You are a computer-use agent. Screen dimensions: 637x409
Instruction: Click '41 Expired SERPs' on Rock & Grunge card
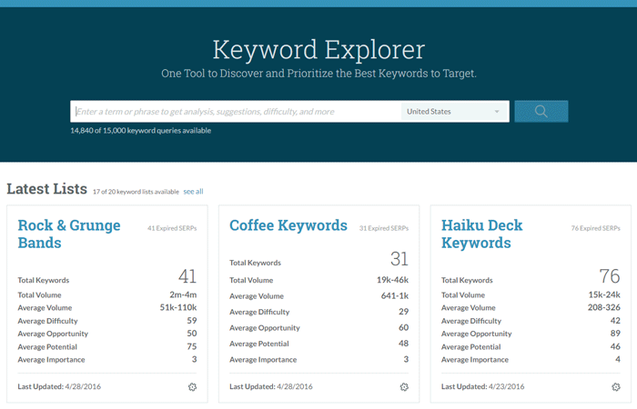point(171,228)
